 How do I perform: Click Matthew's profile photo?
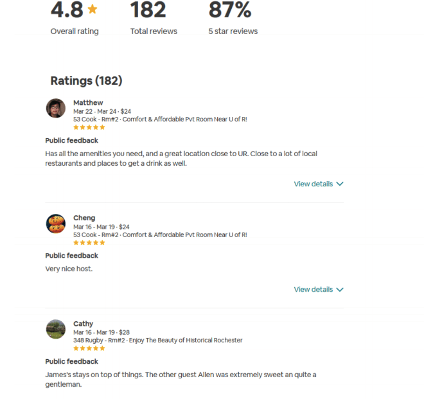point(56,108)
